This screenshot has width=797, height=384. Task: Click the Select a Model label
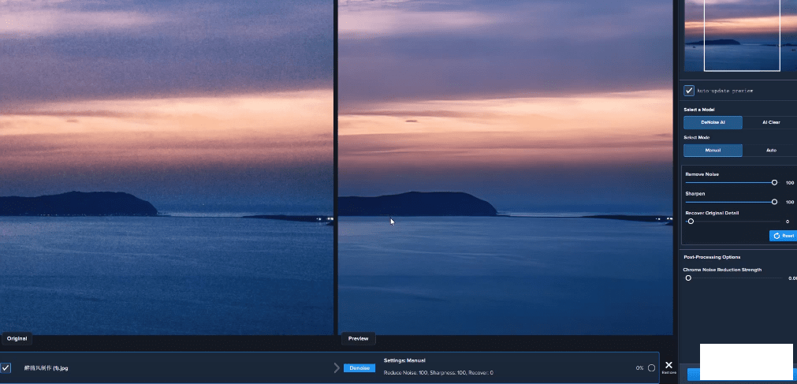click(x=700, y=110)
